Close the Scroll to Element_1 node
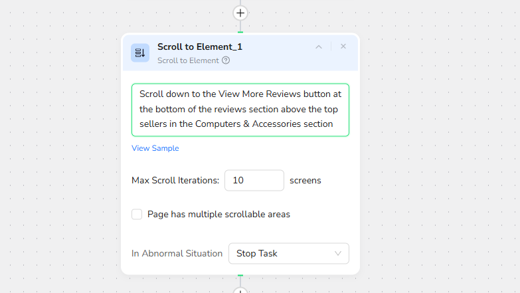This screenshot has height=293, width=520. (x=343, y=47)
